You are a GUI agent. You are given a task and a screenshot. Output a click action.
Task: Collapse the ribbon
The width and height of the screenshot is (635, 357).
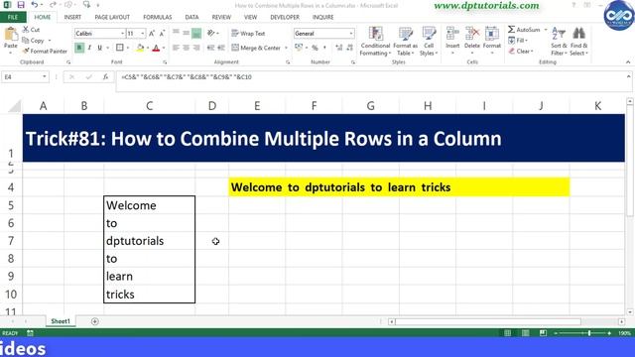[628, 62]
